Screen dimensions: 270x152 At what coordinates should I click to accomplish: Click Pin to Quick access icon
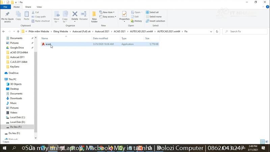point(7,17)
